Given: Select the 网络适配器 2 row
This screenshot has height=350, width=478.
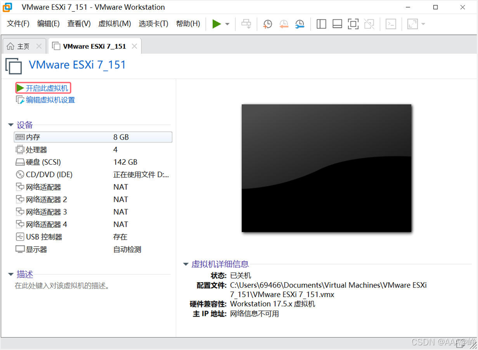Looking at the screenshot, I should (x=93, y=200).
